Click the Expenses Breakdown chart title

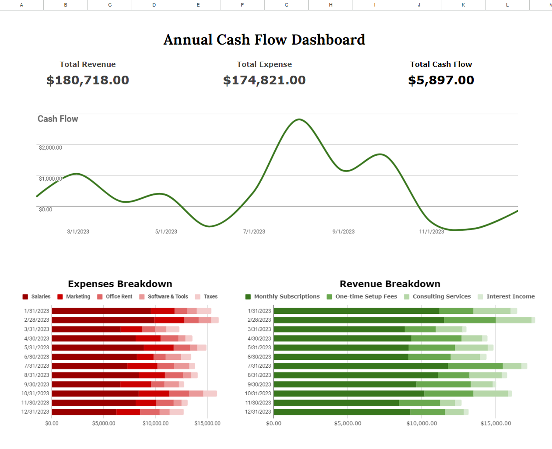click(120, 284)
